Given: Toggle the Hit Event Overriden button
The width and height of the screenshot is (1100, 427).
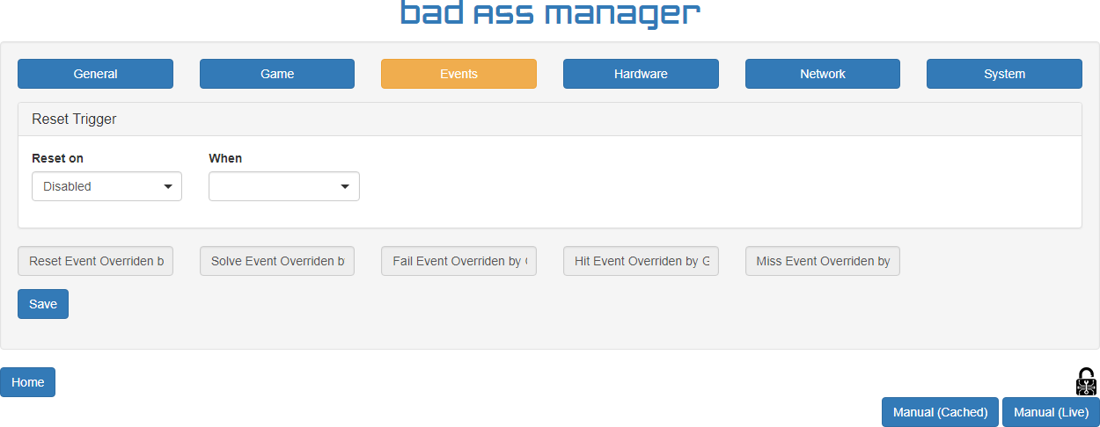Looking at the screenshot, I should tap(641, 261).
